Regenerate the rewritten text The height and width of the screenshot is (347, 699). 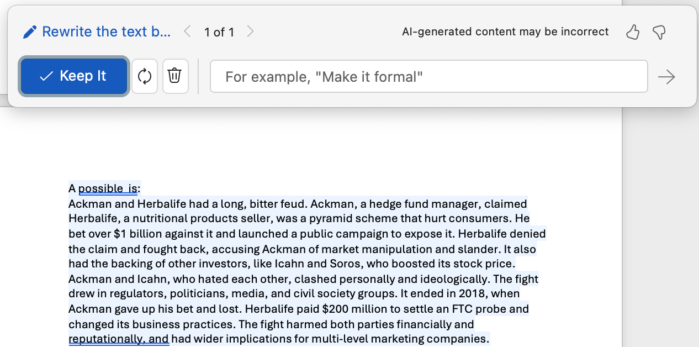click(145, 76)
